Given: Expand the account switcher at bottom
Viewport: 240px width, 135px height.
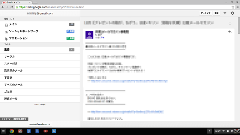Looking at the screenshot, I should pos(40,124).
